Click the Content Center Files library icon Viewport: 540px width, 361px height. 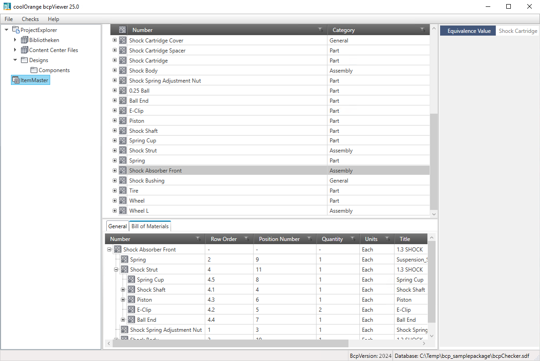pos(25,50)
